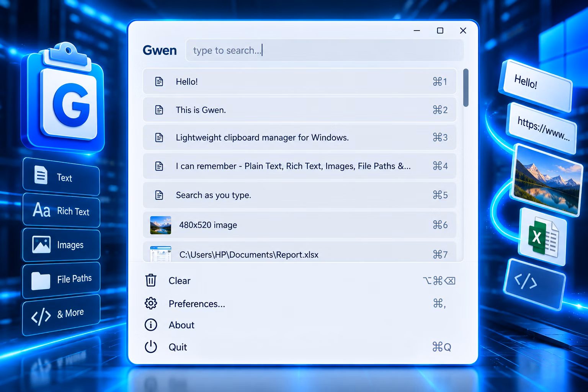Close the Gwen window

(x=463, y=31)
